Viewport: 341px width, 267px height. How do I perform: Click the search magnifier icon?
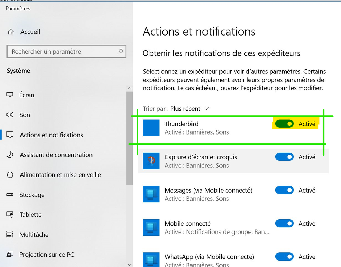point(120,52)
